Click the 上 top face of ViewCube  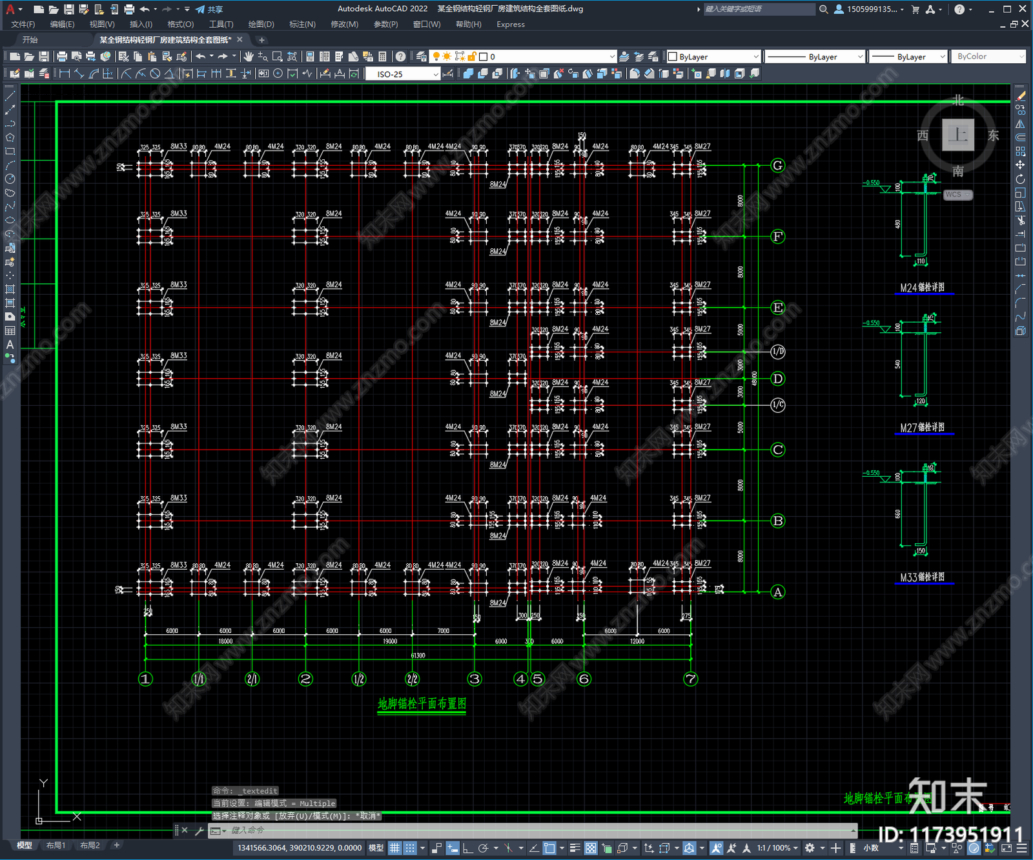(x=958, y=135)
